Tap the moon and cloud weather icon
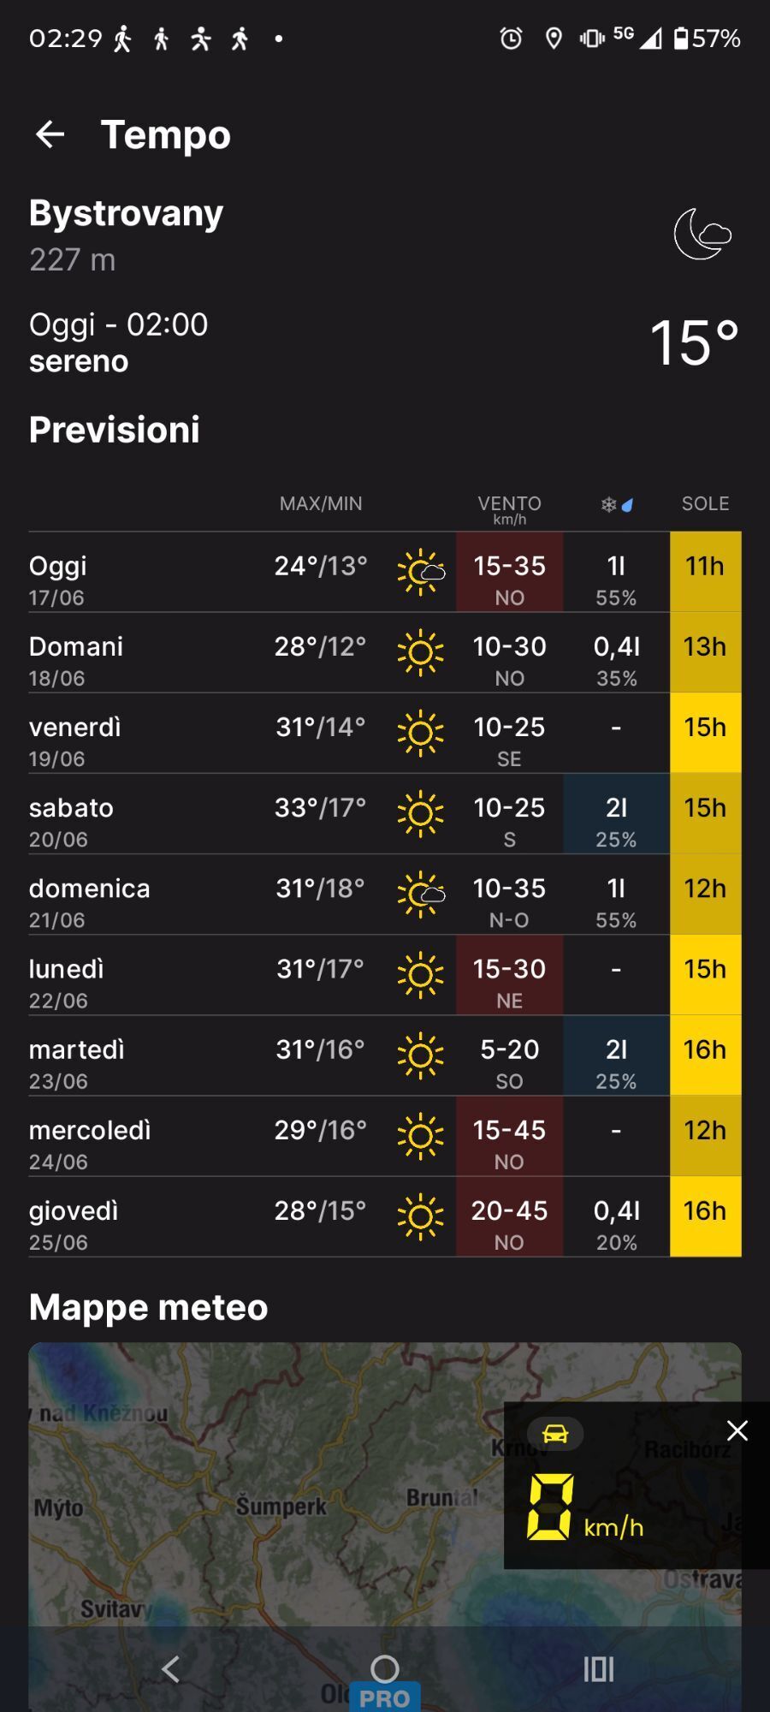 tap(702, 234)
